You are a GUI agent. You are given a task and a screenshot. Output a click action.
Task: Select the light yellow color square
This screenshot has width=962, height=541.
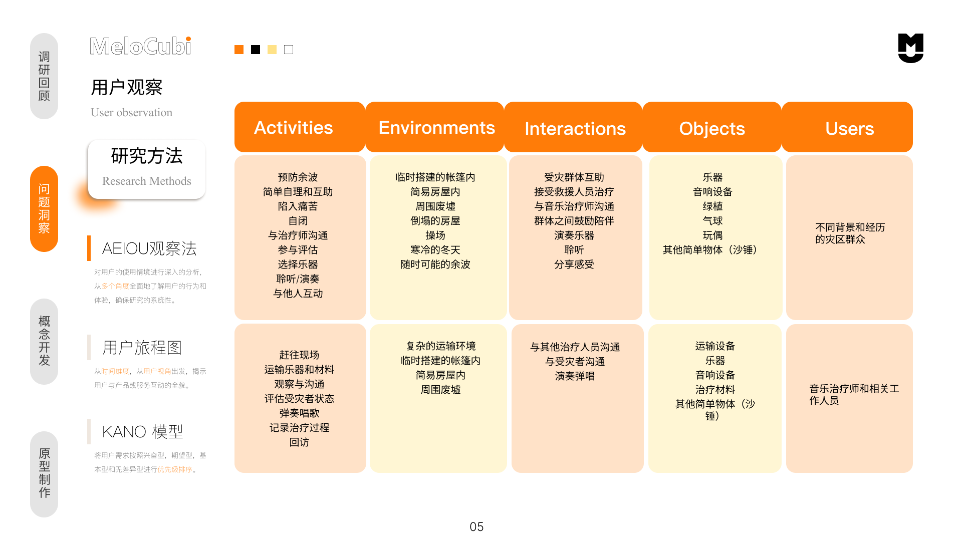pyautogui.click(x=272, y=49)
